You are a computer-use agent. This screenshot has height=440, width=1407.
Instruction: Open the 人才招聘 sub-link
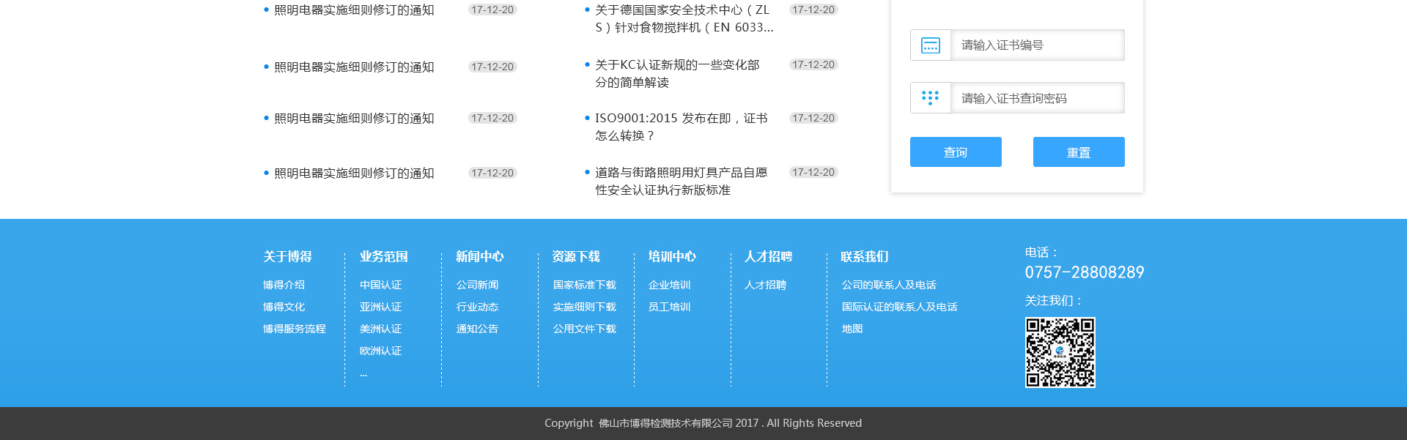tap(765, 286)
